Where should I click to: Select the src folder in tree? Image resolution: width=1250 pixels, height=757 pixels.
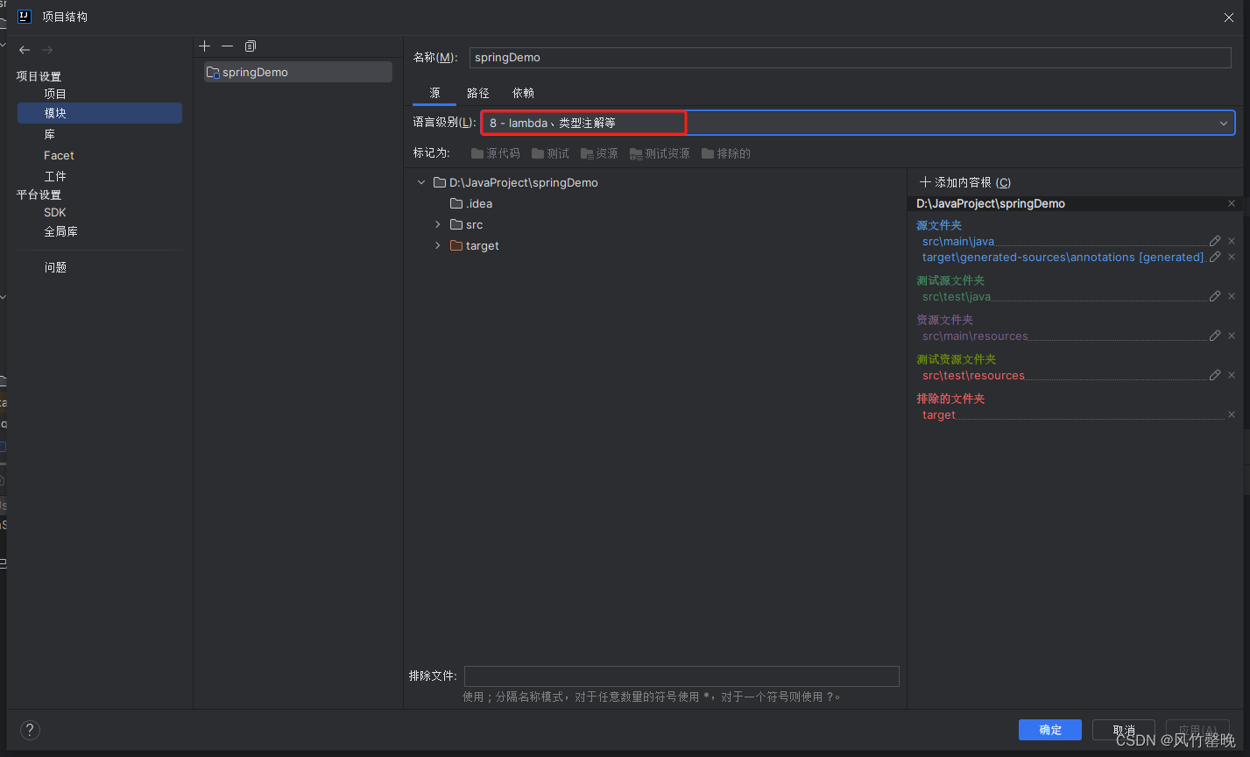tap(466, 224)
